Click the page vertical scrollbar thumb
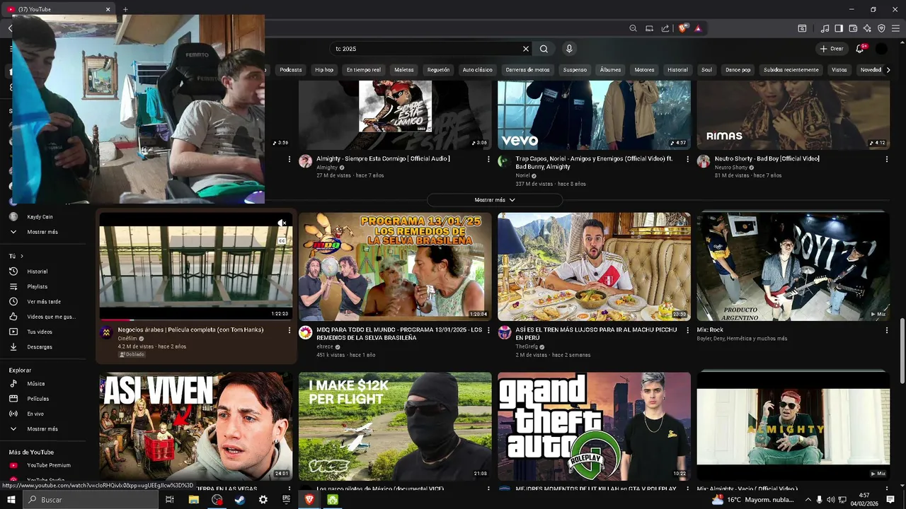 tap(902, 350)
